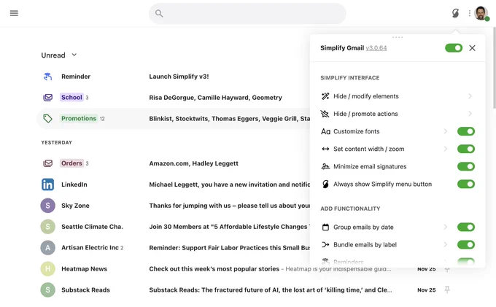The height and width of the screenshot is (307, 496).
Task: Open the hamburger main menu
Action: point(14,13)
